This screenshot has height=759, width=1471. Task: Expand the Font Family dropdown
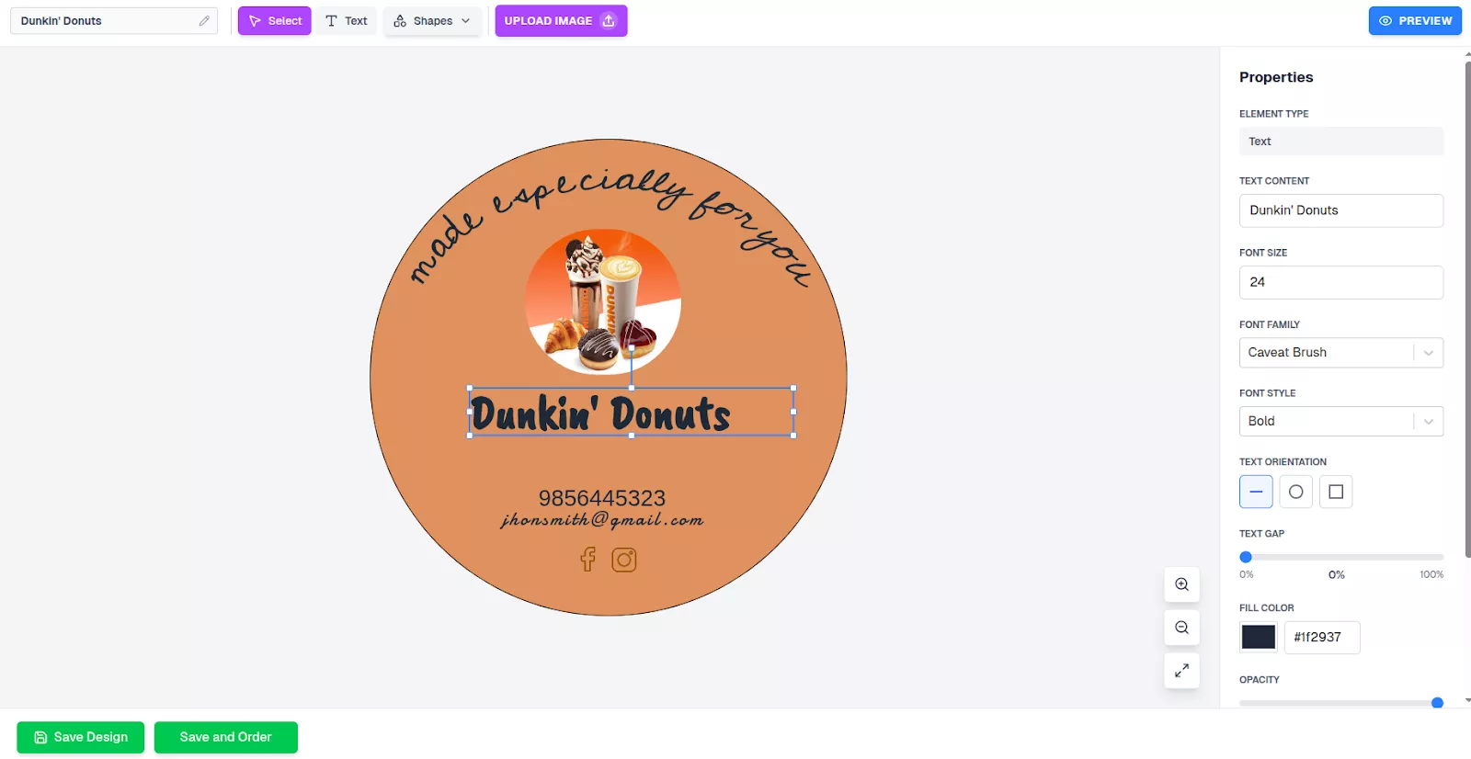(1341, 353)
